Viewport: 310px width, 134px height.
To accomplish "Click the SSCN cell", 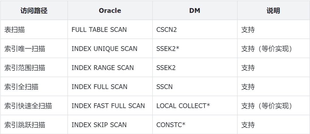I will [x=164, y=87].
